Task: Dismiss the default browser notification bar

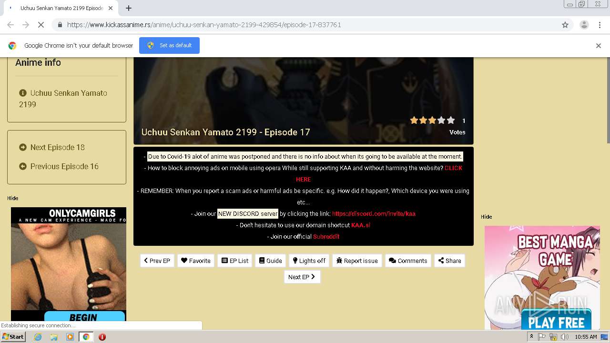Action: [599, 46]
